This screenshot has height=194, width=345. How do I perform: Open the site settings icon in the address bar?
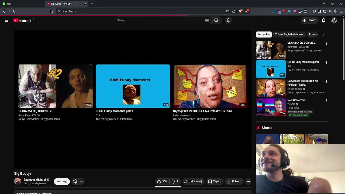point(59,11)
